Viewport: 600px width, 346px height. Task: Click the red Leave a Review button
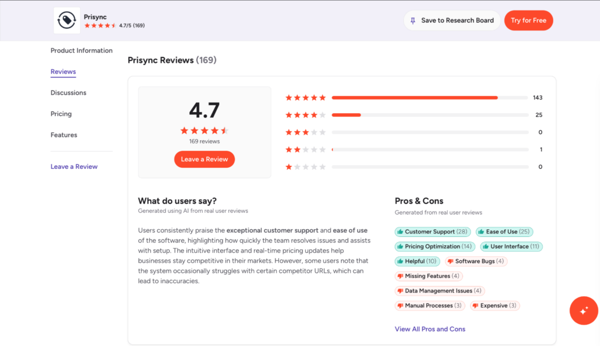(x=204, y=160)
